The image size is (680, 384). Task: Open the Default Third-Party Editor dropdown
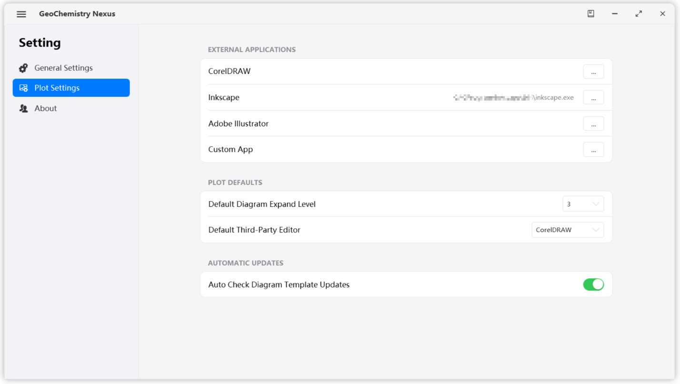point(568,230)
